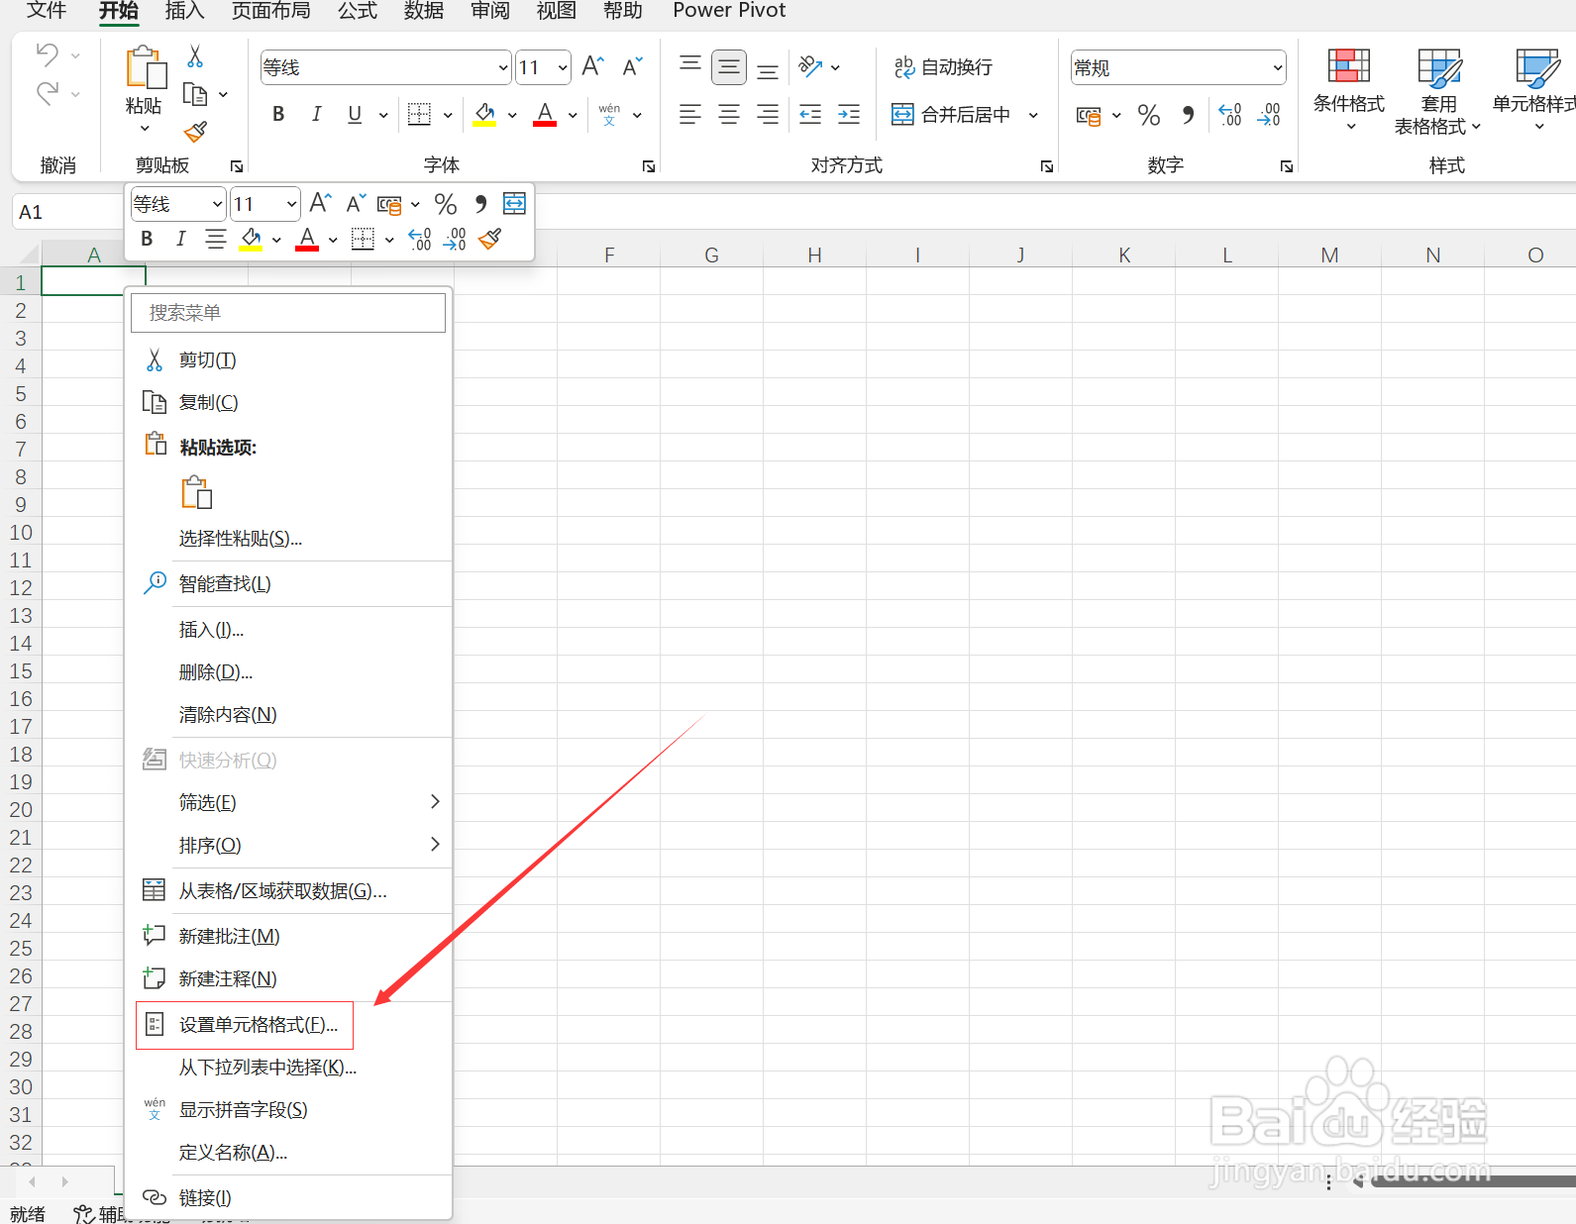
Task: Toggle Italic in the ribbon
Action: coord(316,115)
